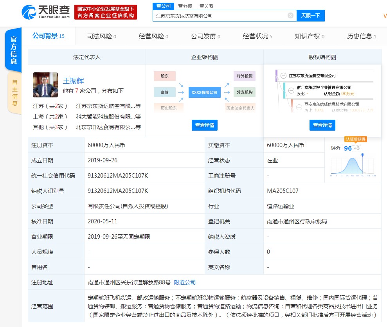Click the operating status 在业

[x=272, y=160]
